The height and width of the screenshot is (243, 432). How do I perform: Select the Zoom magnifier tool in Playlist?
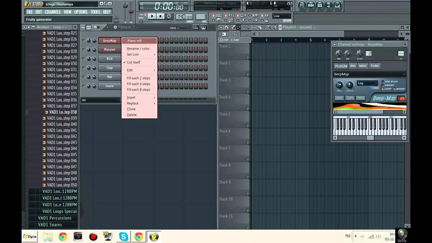[x=269, y=27]
